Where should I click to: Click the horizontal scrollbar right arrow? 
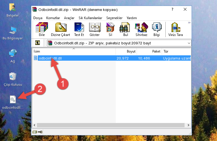click(188, 125)
